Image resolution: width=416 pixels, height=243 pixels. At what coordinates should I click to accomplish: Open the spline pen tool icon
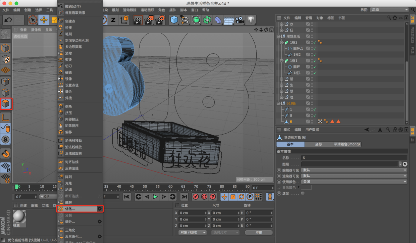point(185,20)
